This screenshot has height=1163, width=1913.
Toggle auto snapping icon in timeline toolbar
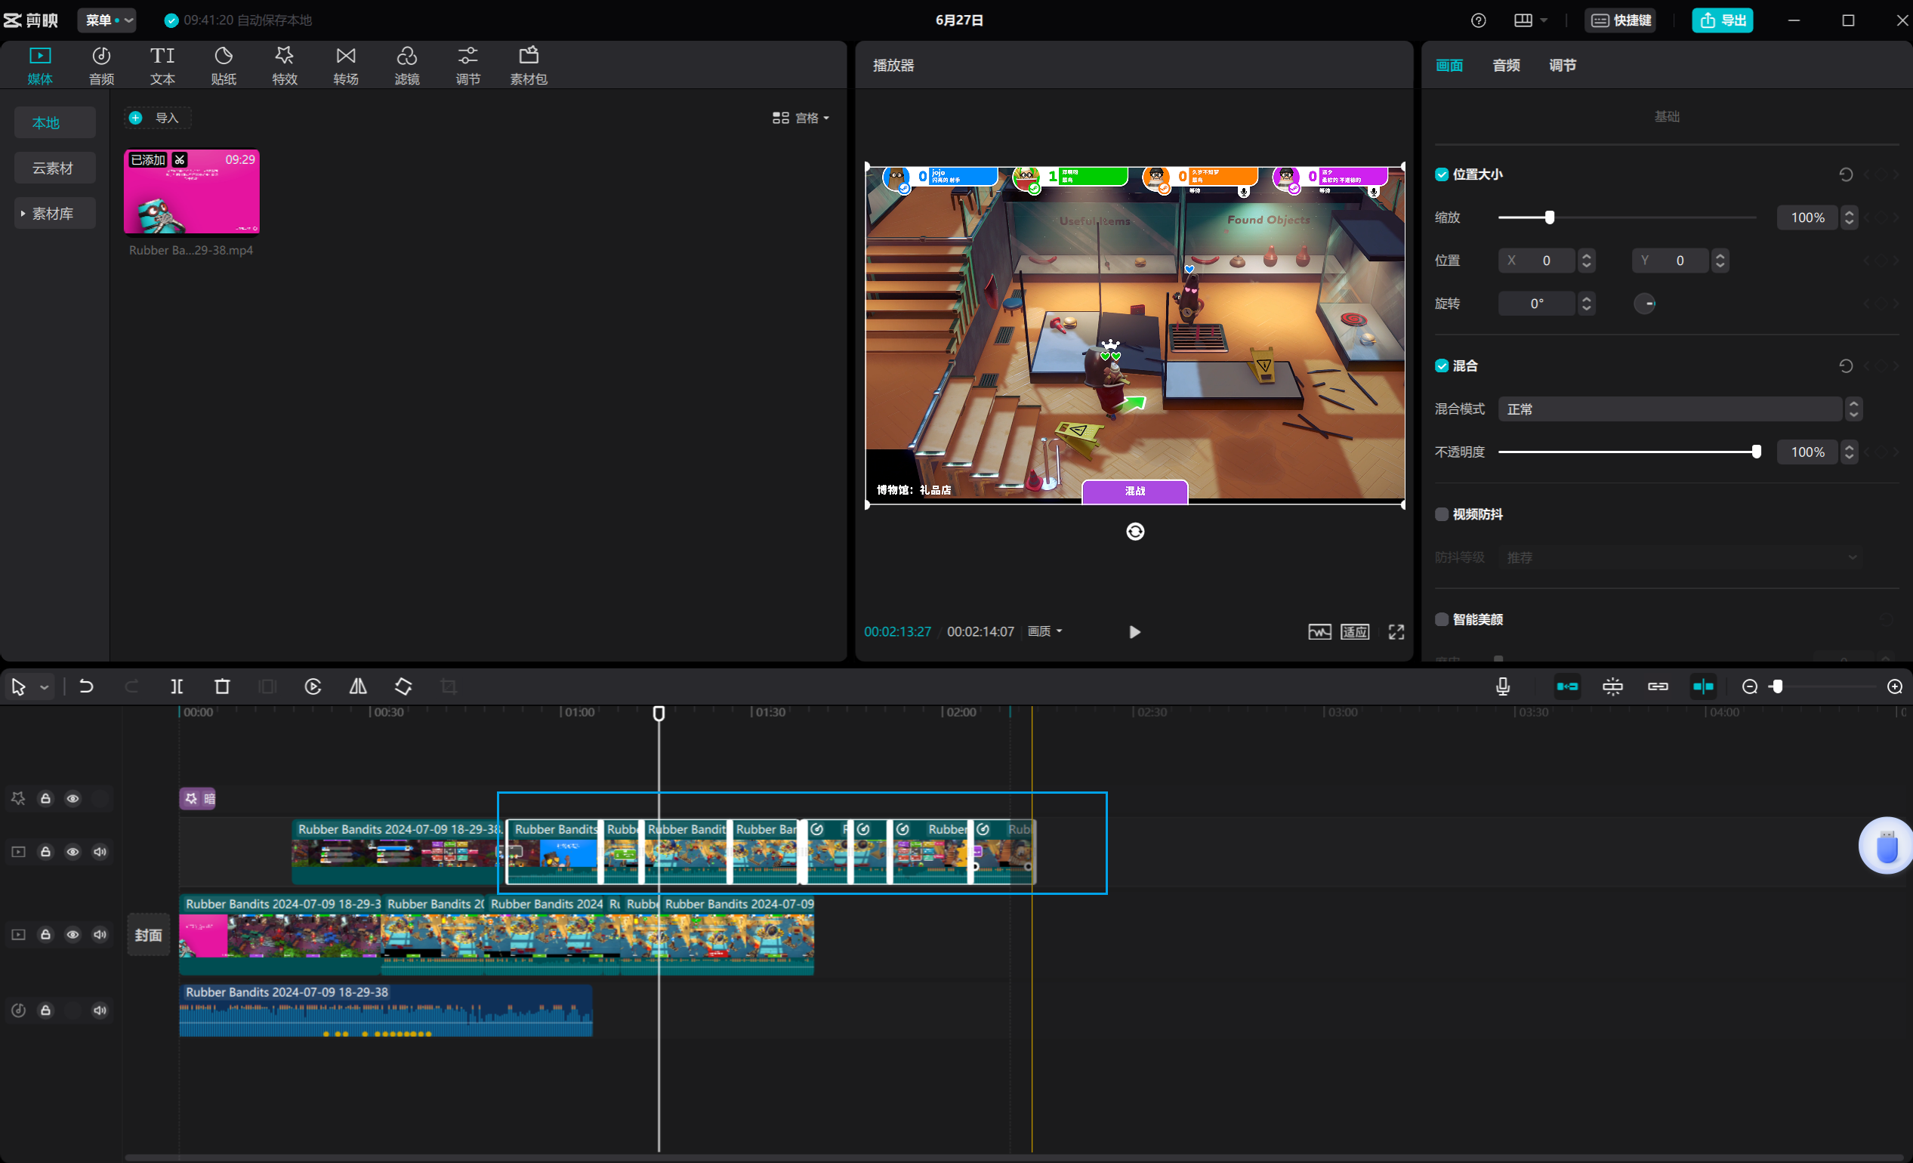point(1612,686)
